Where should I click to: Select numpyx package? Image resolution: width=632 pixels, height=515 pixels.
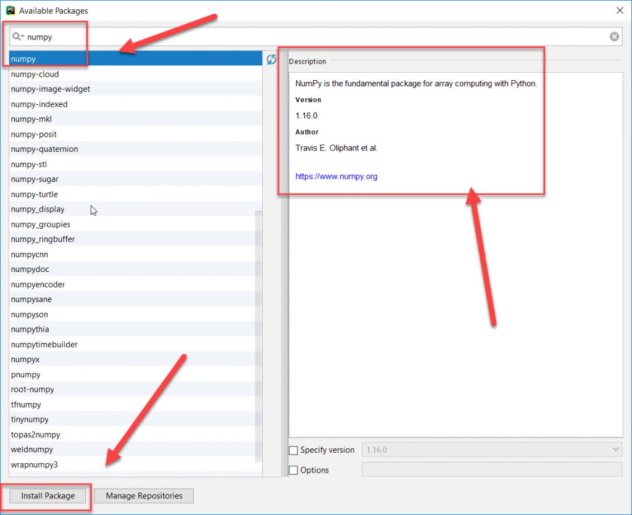[136, 359]
